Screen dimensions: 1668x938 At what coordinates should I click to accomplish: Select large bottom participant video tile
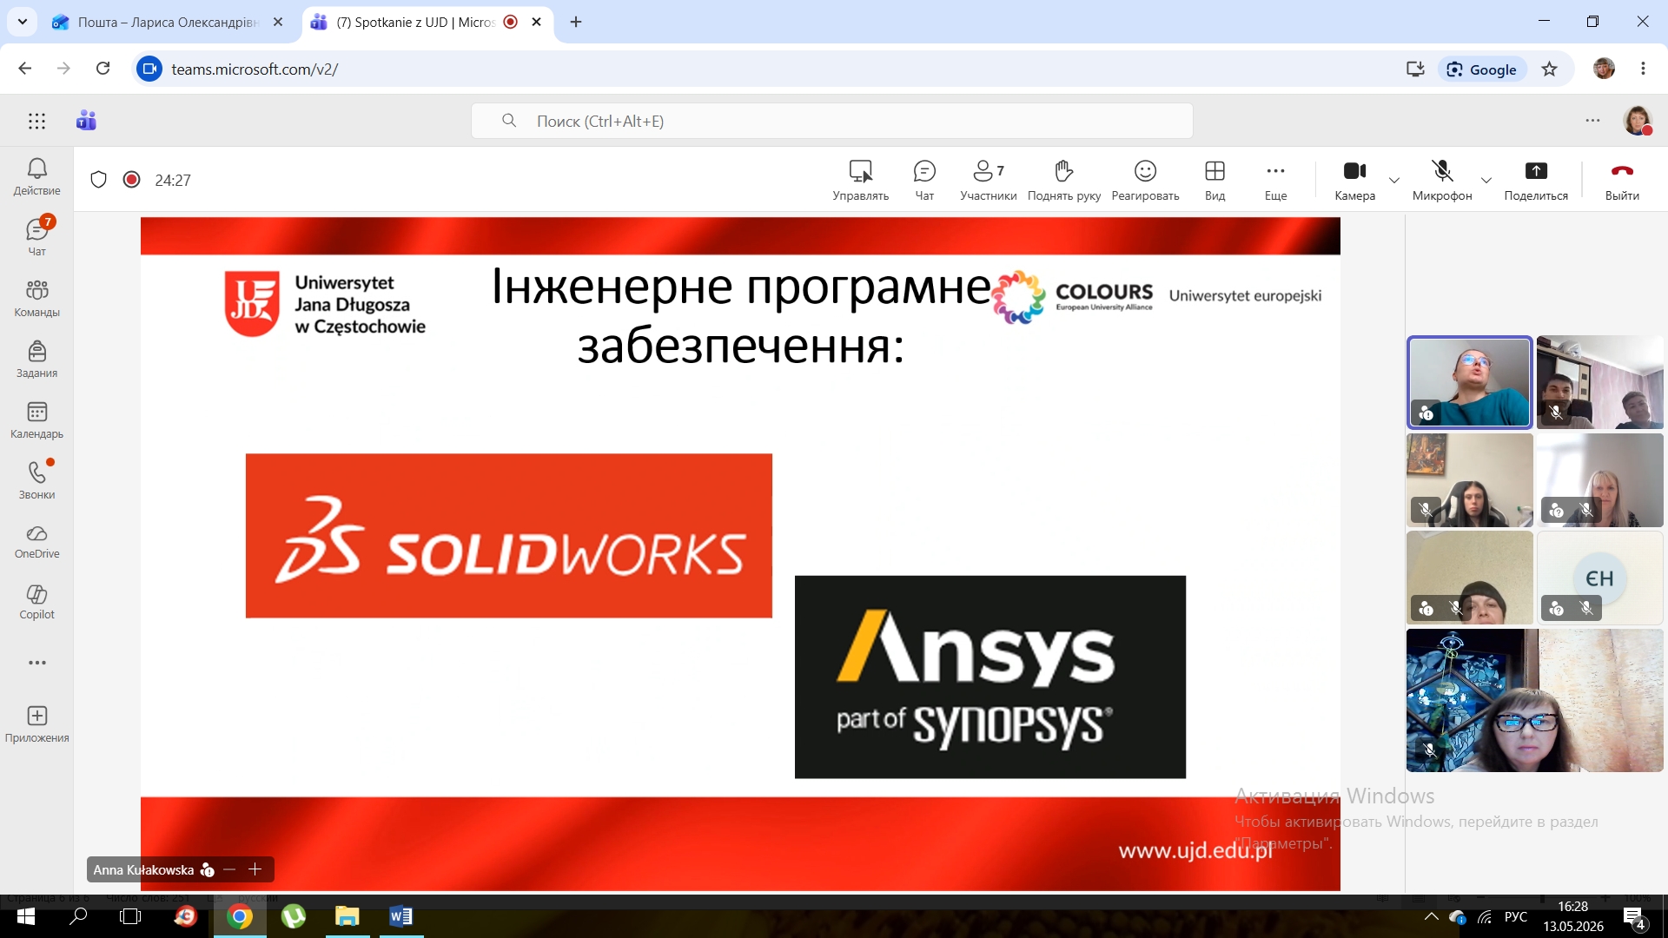click(x=1534, y=700)
